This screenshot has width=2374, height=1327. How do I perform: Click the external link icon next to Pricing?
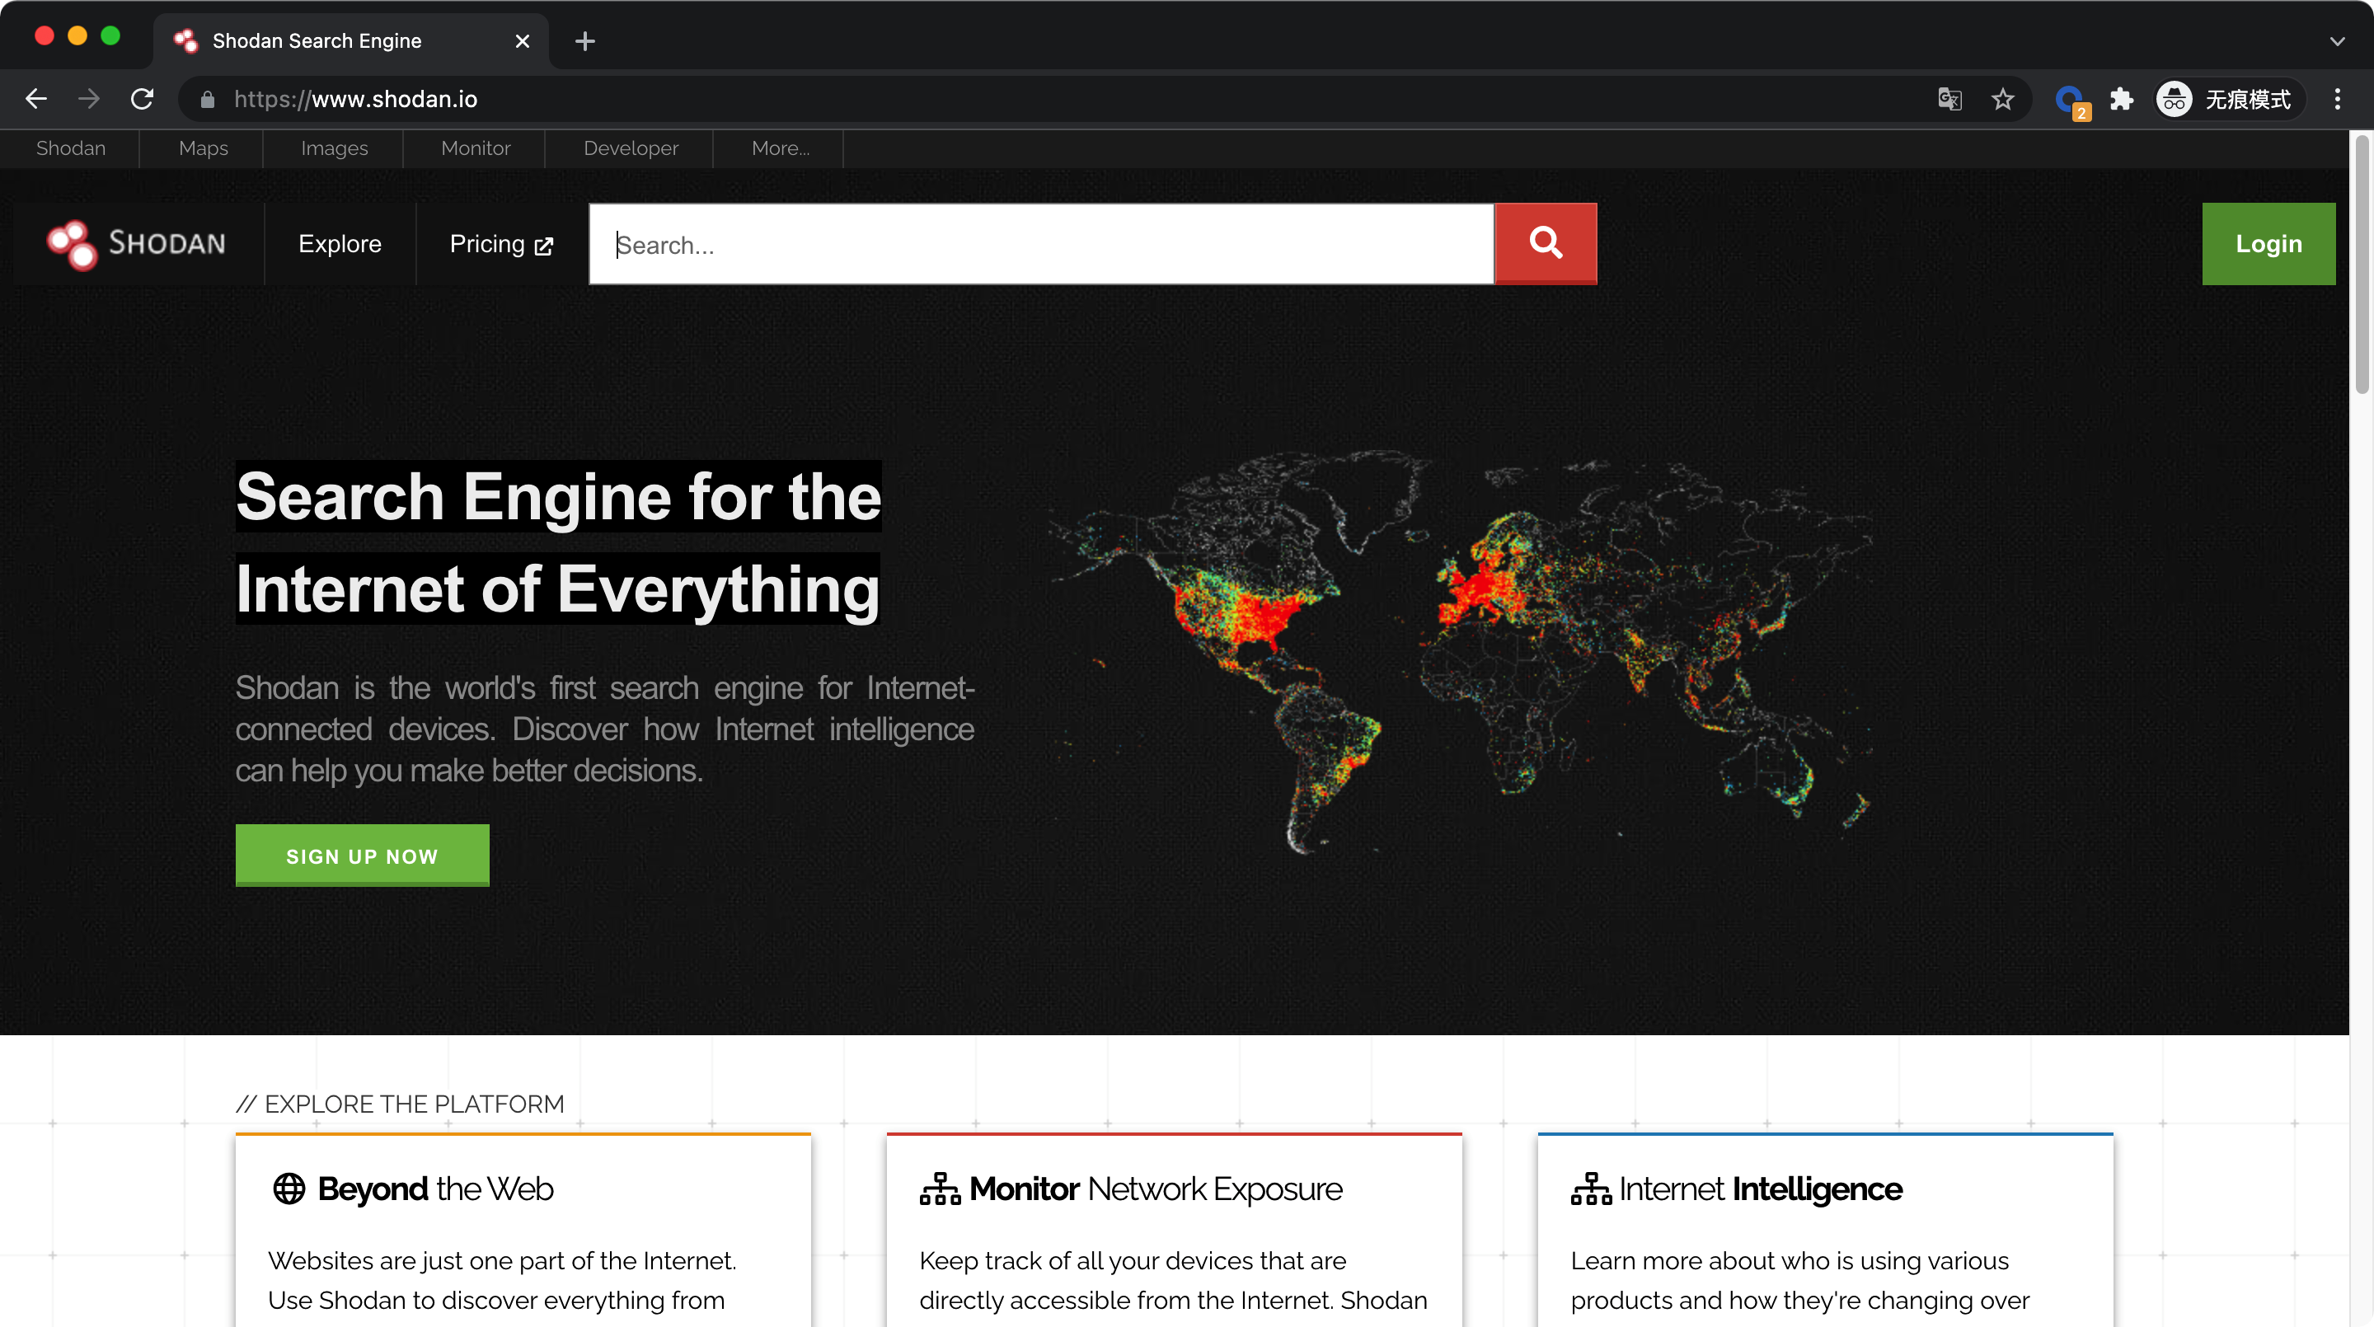pyautogui.click(x=544, y=246)
